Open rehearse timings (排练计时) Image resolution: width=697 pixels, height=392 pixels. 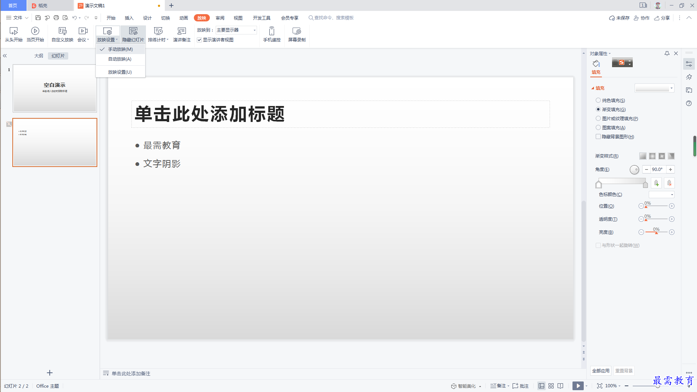(158, 34)
